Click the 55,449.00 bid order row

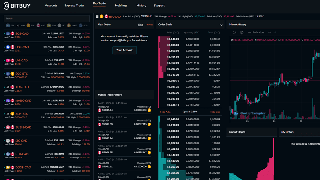190,161
